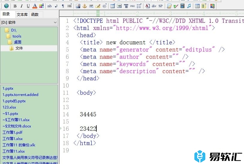This screenshot has height=164, width=244.
Task: Click the font color A icon
Action: point(35,6)
